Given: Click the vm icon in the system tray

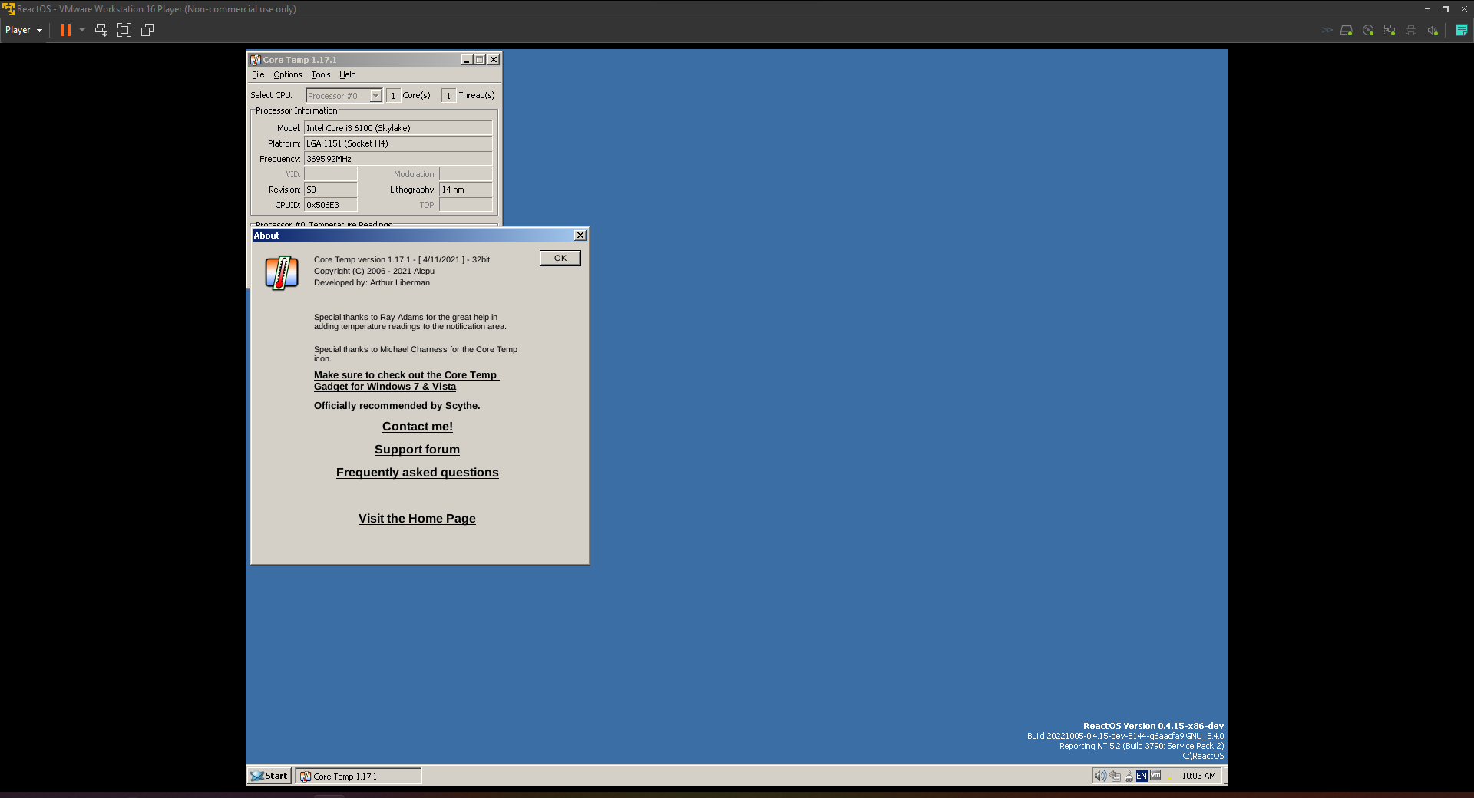Looking at the screenshot, I should pyautogui.click(x=1155, y=776).
